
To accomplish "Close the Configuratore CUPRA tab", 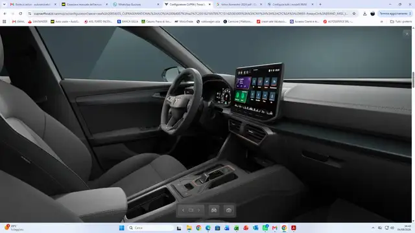I will [x=209, y=5].
